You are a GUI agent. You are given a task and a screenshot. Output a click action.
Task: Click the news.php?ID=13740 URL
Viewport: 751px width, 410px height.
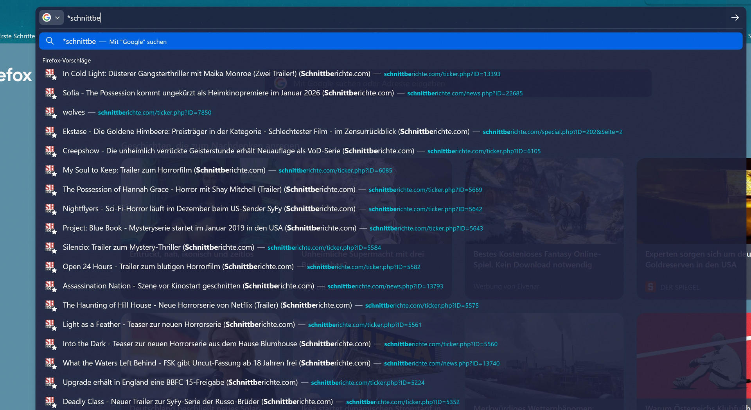tap(442, 363)
